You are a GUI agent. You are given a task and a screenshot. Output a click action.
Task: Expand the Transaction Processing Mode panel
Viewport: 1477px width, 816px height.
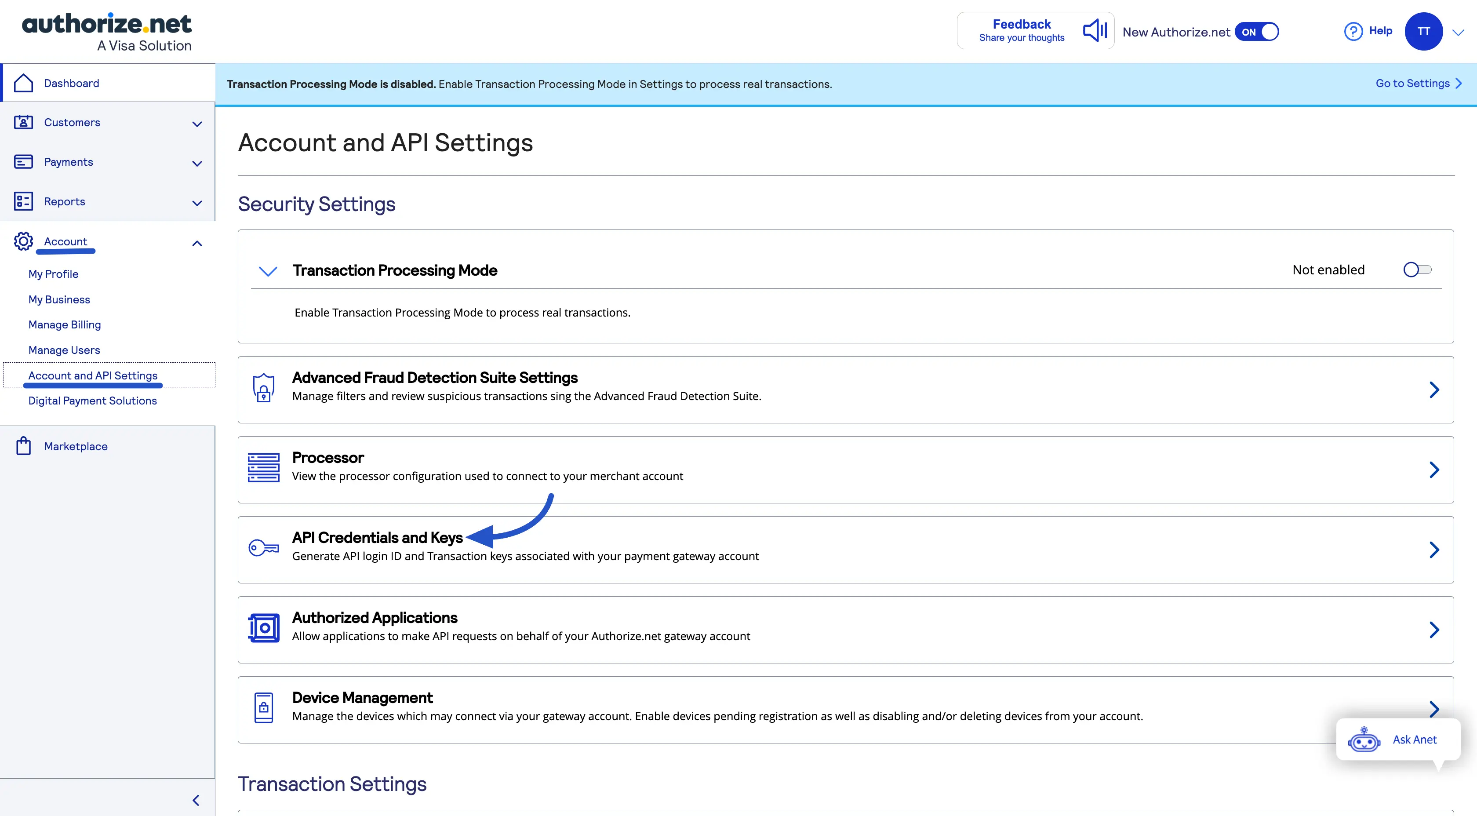point(267,271)
